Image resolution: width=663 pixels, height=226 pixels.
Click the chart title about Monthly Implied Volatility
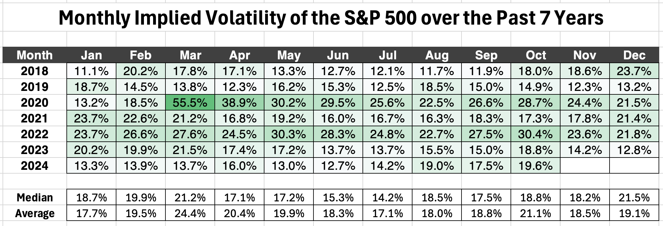click(331, 18)
